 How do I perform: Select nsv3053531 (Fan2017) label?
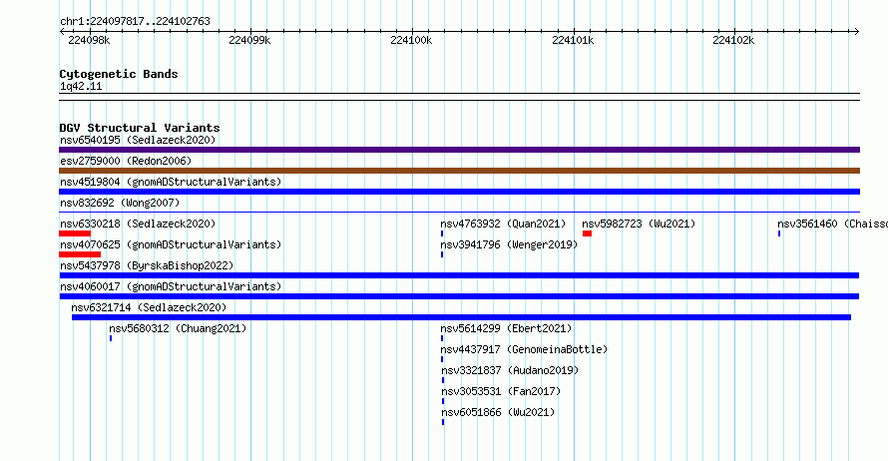click(x=501, y=391)
